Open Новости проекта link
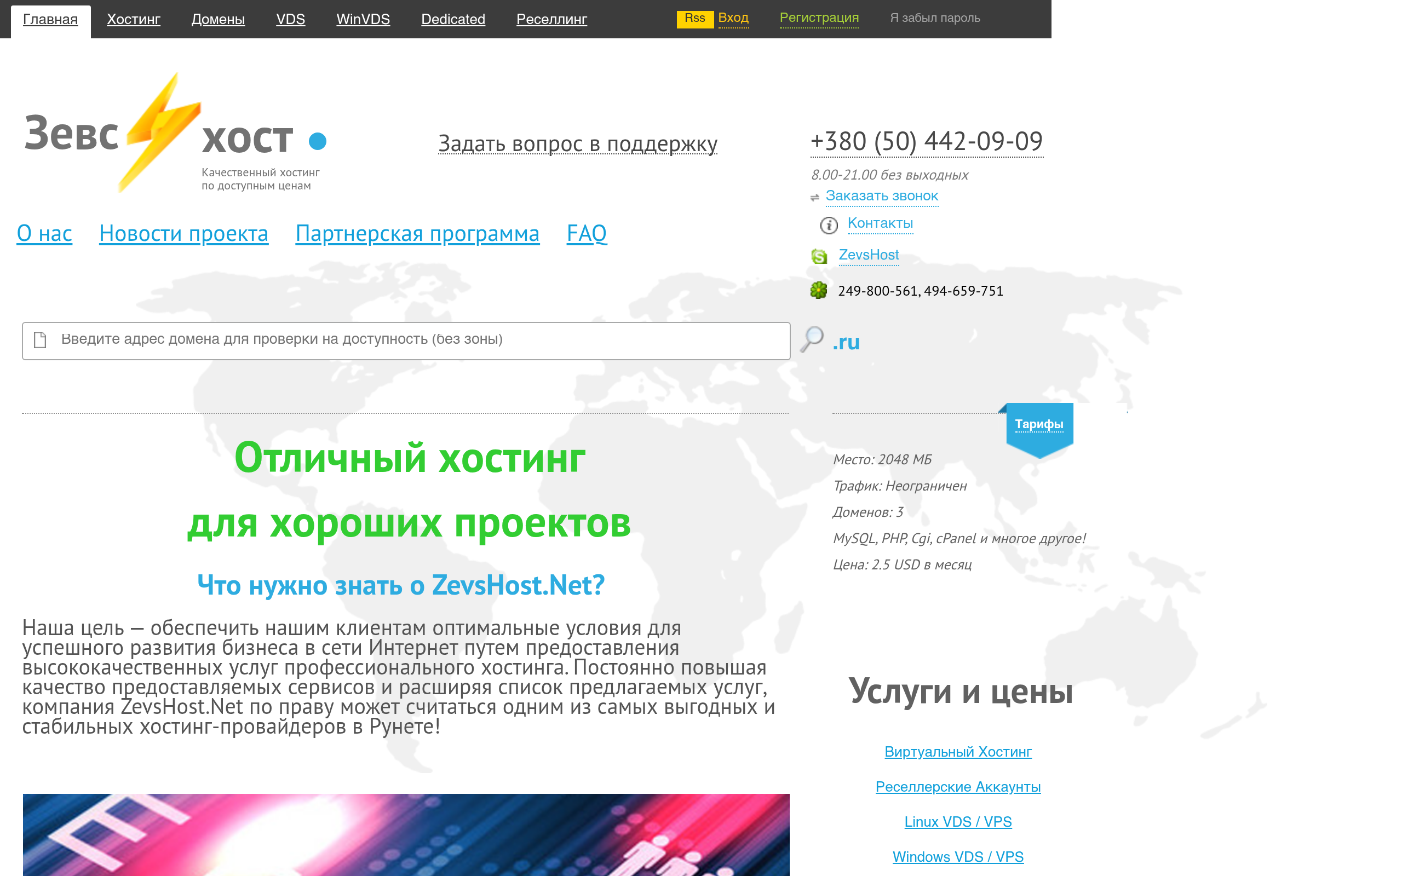This screenshot has width=1402, height=876. point(183,233)
